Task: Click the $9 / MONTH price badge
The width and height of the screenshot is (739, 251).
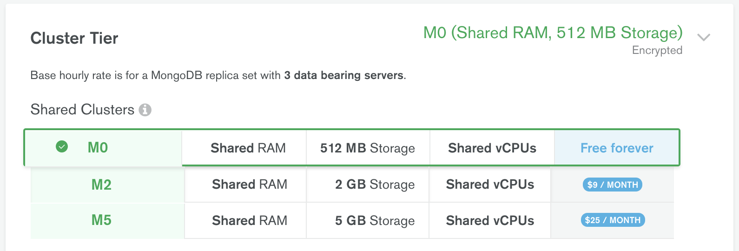Action: pos(613,185)
